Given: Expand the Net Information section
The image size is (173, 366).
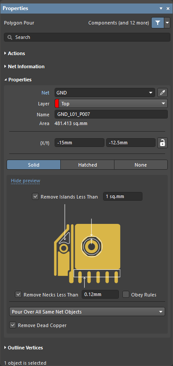Looking at the screenshot, I should point(24,66).
